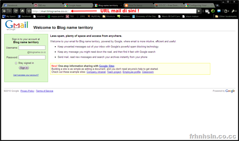Click the Gmail logo
This screenshot has height=141, width=239.
(17, 26)
